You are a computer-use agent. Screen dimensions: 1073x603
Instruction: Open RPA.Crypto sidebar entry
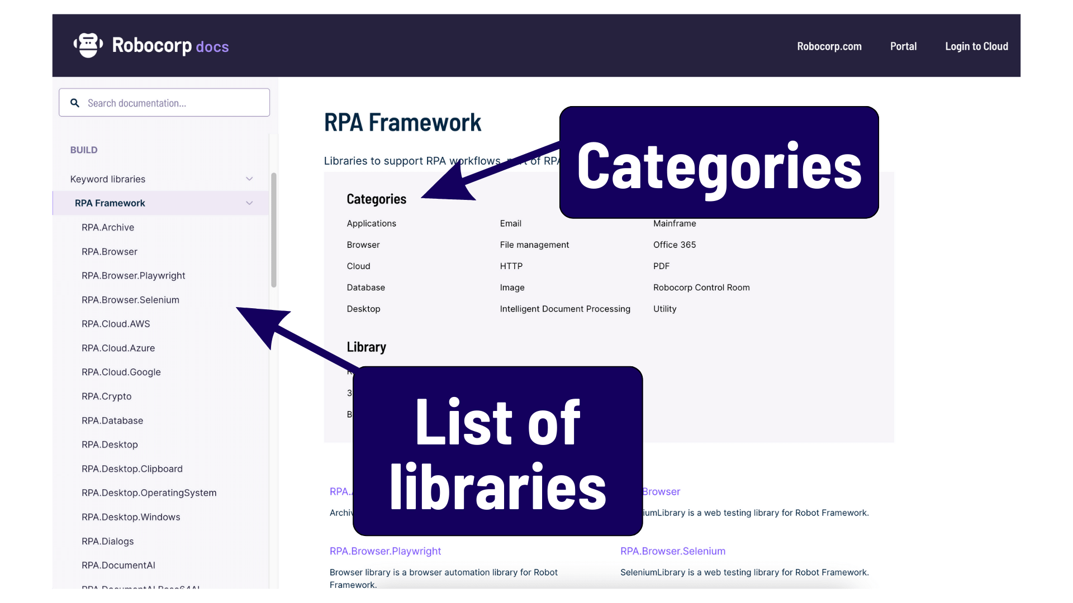click(x=107, y=396)
